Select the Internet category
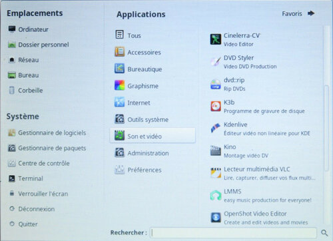This screenshot has width=333, height=241. pos(153,103)
